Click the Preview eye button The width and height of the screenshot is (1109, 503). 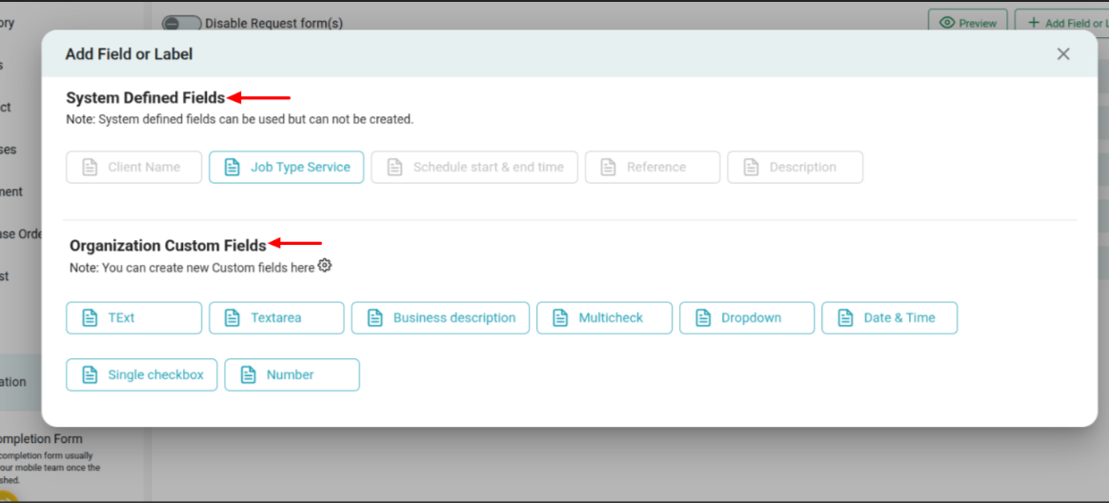[x=967, y=23]
